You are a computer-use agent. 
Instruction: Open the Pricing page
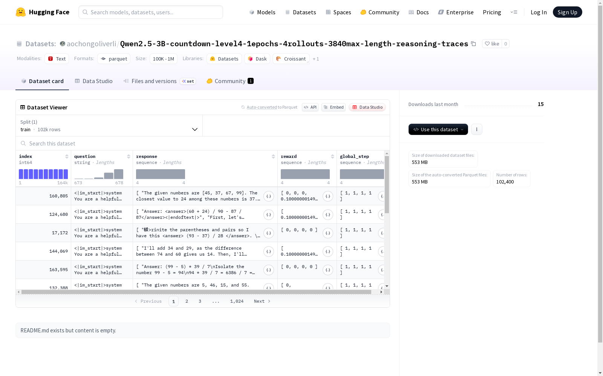point(492,12)
